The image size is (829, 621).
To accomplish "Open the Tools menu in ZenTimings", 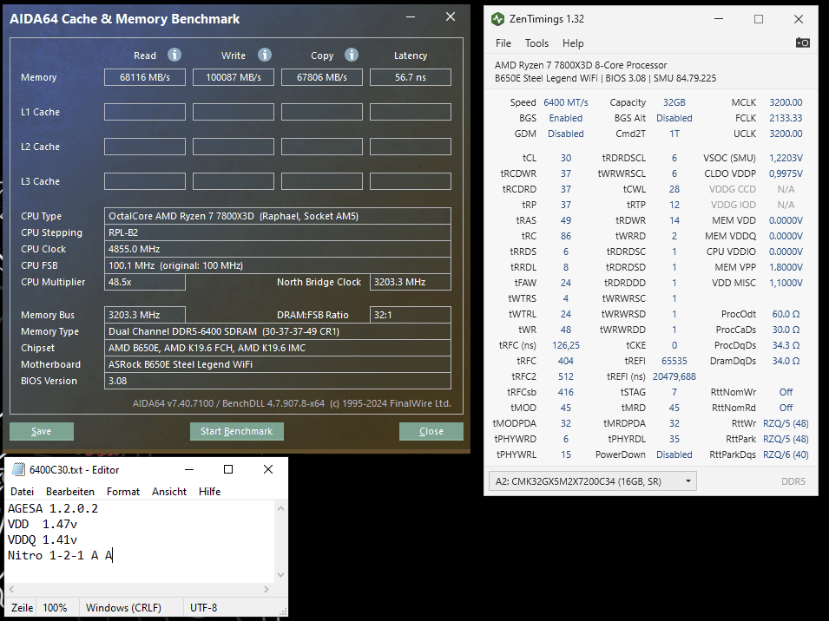I will tap(536, 43).
